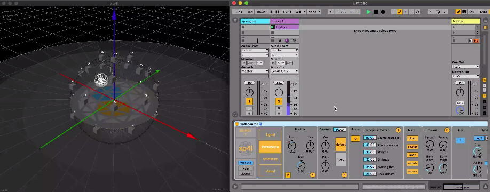Image resolution: width=490 pixels, height=192 pixels.
Task: Adjust the Azim position knob
Action: (292, 145)
